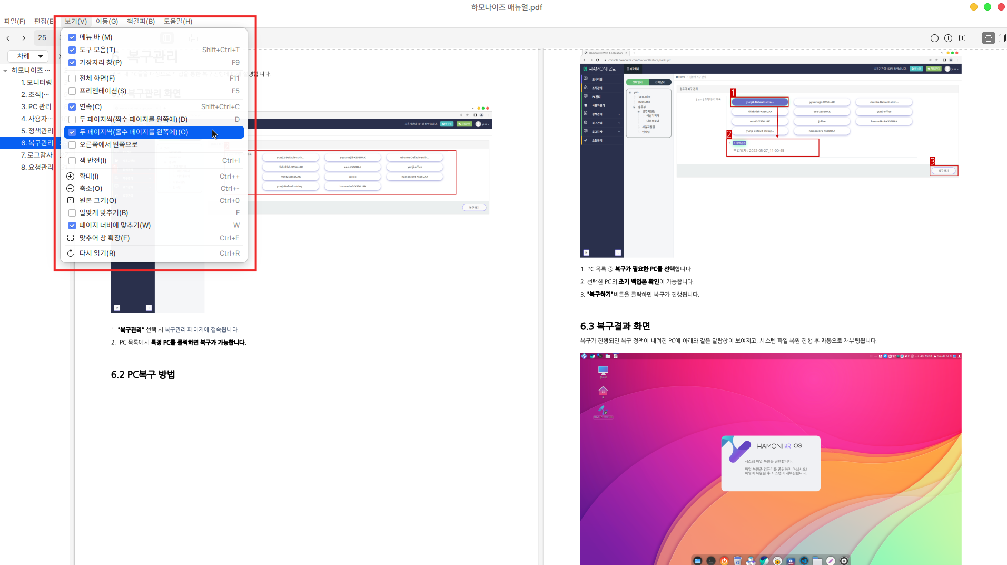This screenshot has height=565, width=1007.
Task: Close the 보기(V) menu
Action: (76, 21)
